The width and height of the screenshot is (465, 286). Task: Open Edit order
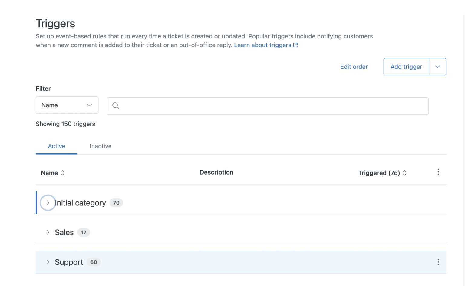354,67
